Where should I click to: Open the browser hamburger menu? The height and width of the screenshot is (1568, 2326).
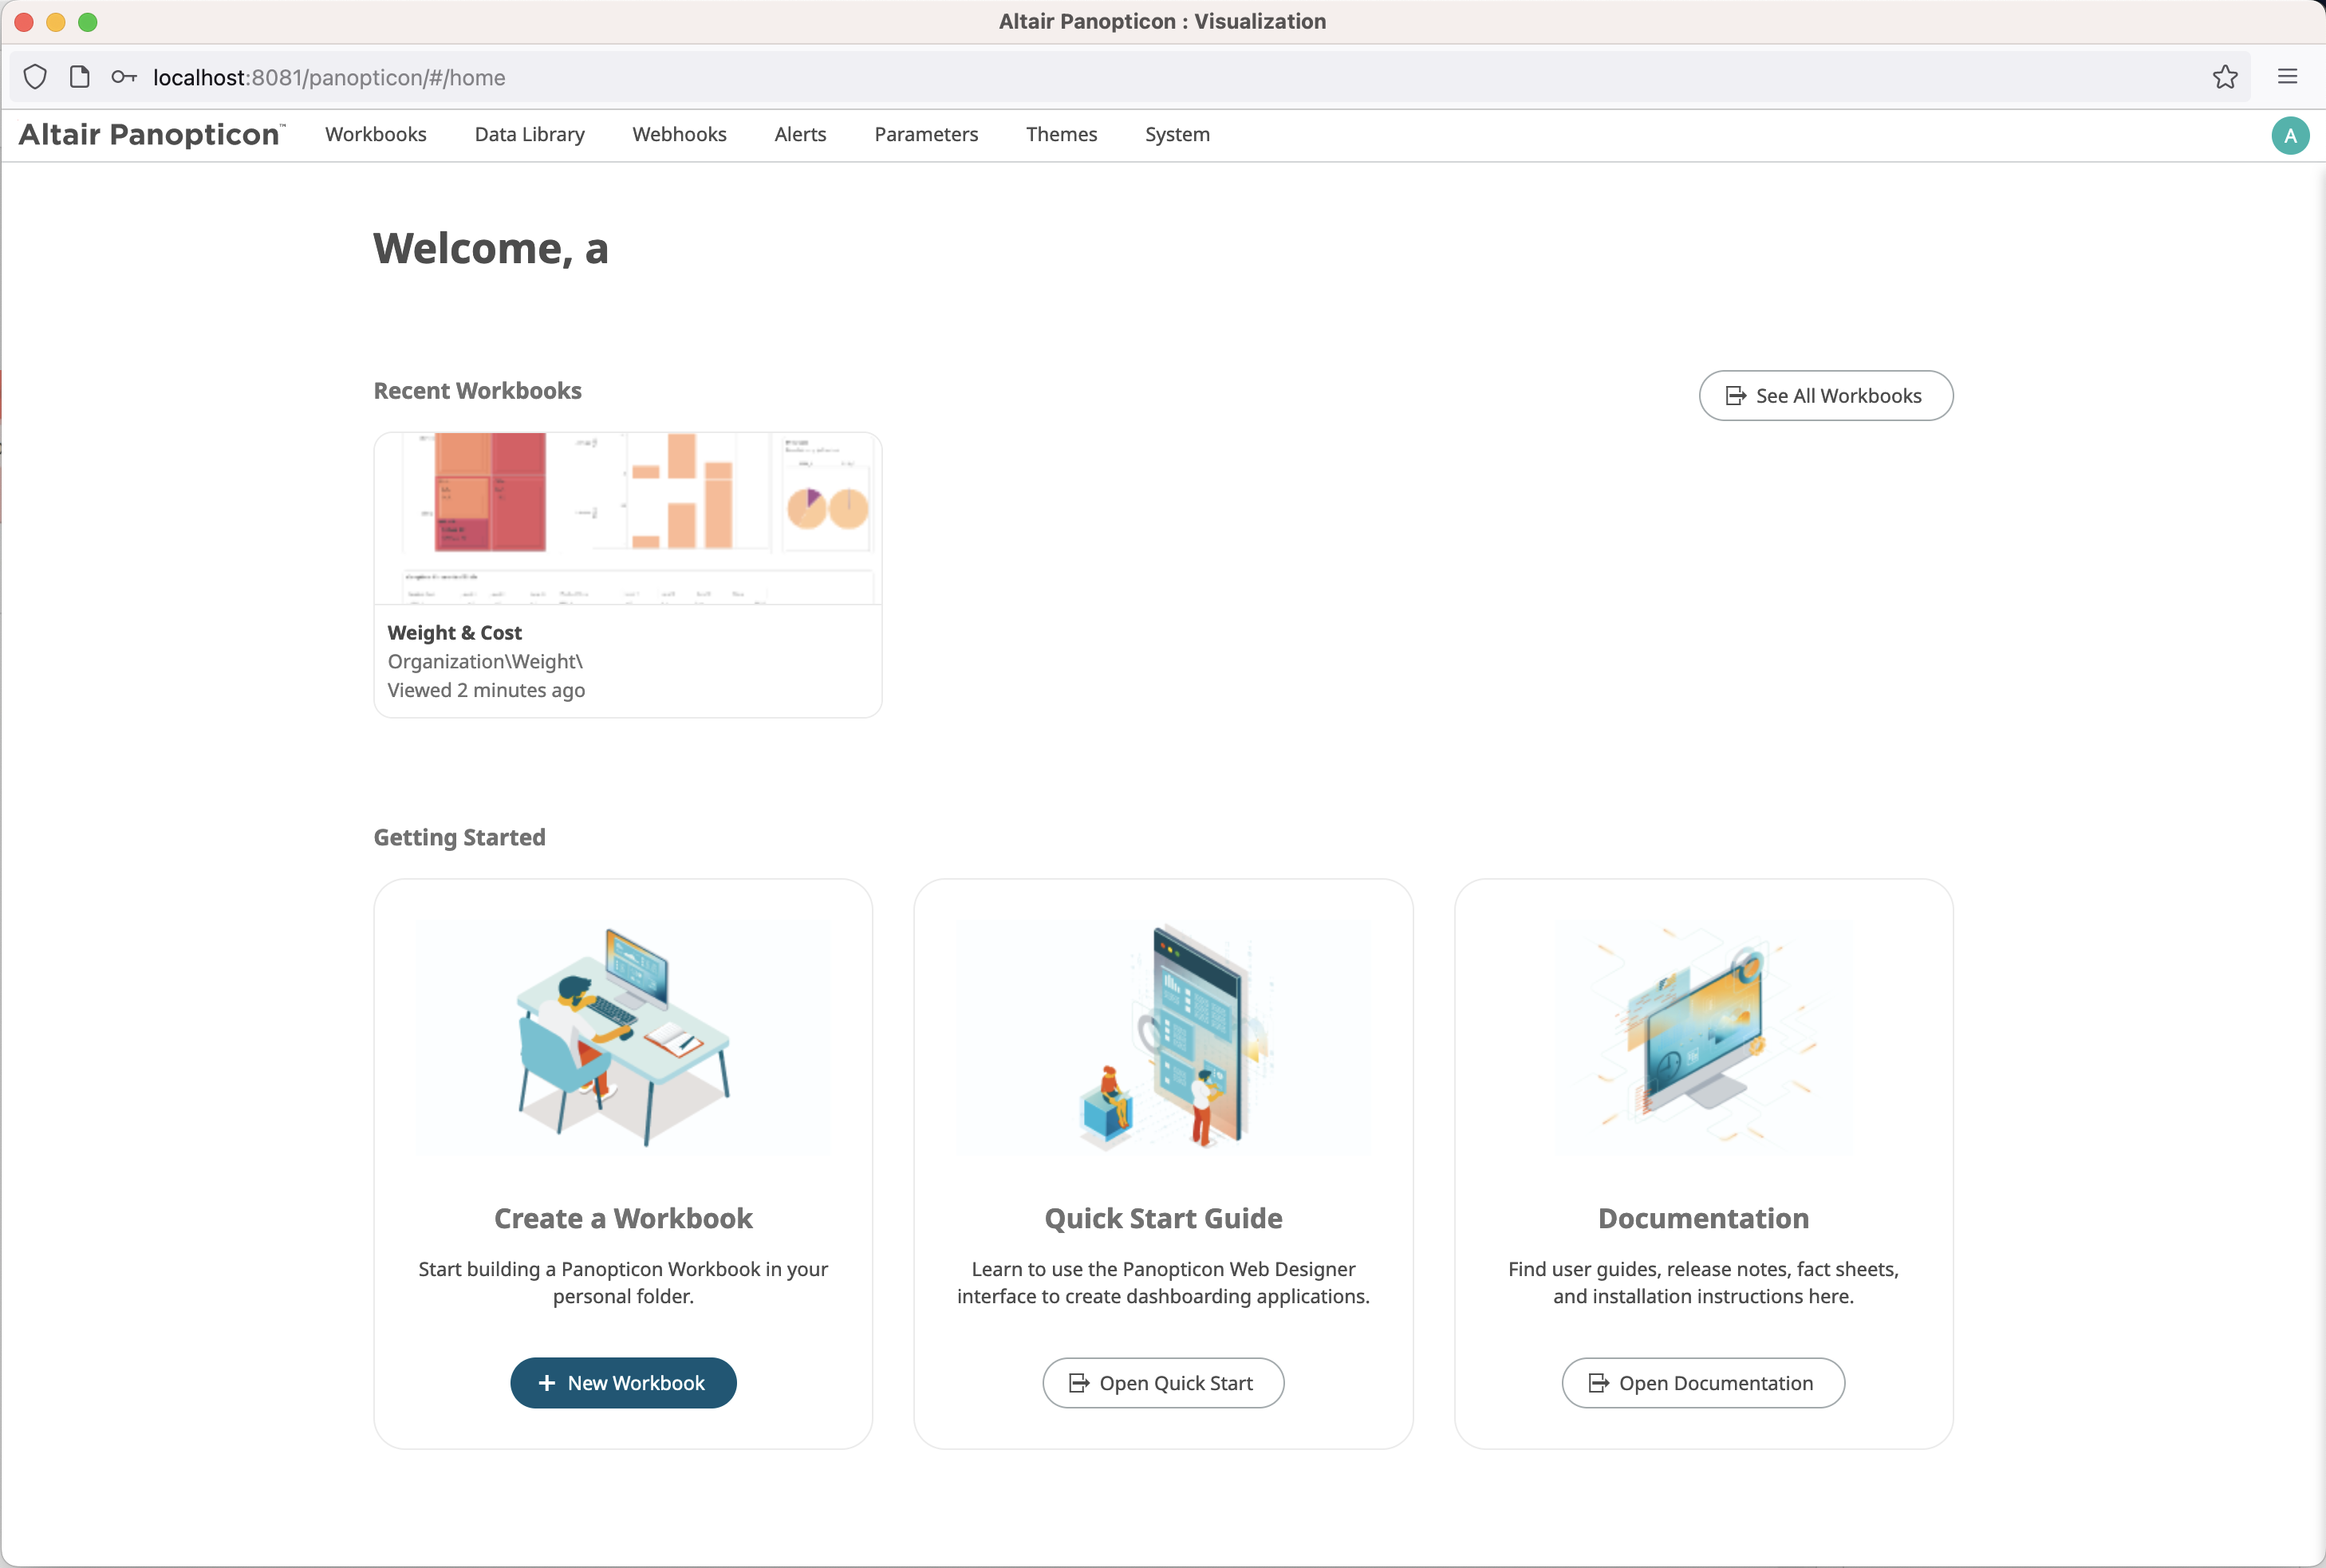[x=2287, y=77]
